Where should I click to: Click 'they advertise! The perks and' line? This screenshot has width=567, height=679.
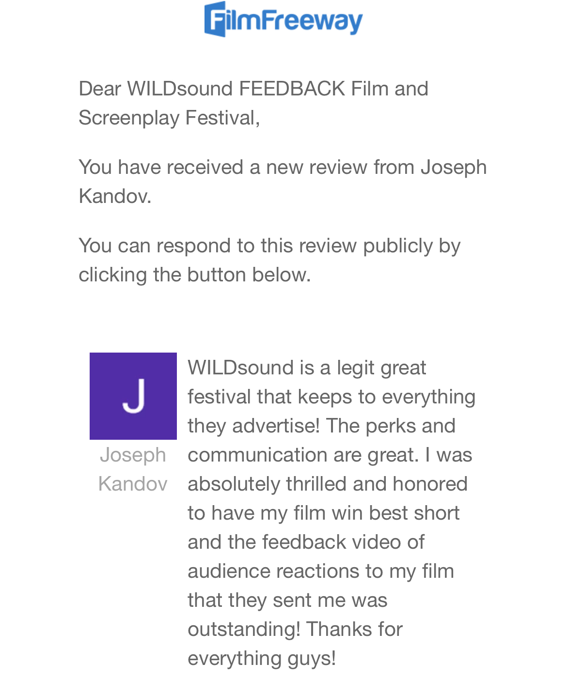point(321,426)
